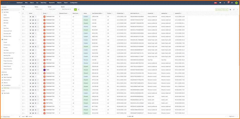The height and width of the screenshot is (119, 240).
Task: Open Reports in top navigation
Action: 59,3
